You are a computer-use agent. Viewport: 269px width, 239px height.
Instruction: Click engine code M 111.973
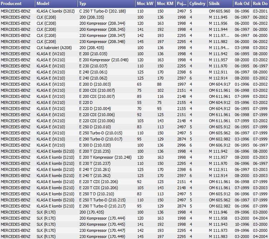(x=218, y=230)
